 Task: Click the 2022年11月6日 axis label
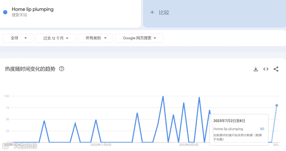point(101,145)
